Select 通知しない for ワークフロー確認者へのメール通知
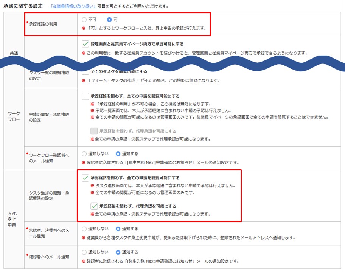Screen dimensions: 345x272 (84, 154)
